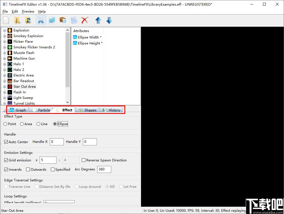The height and width of the screenshot is (214, 284).
Task: Open the Preview menu
Action: click(28, 12)
